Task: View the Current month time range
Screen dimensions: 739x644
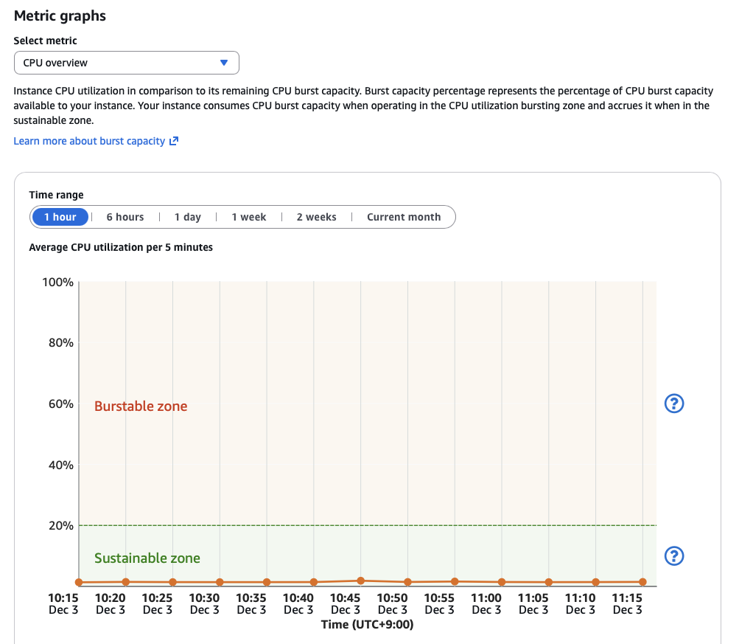Action: pyautogui.click(x=404, y=217)
